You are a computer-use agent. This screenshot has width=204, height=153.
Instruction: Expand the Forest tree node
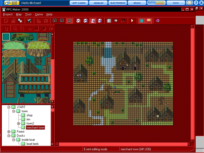pos(9,132)
